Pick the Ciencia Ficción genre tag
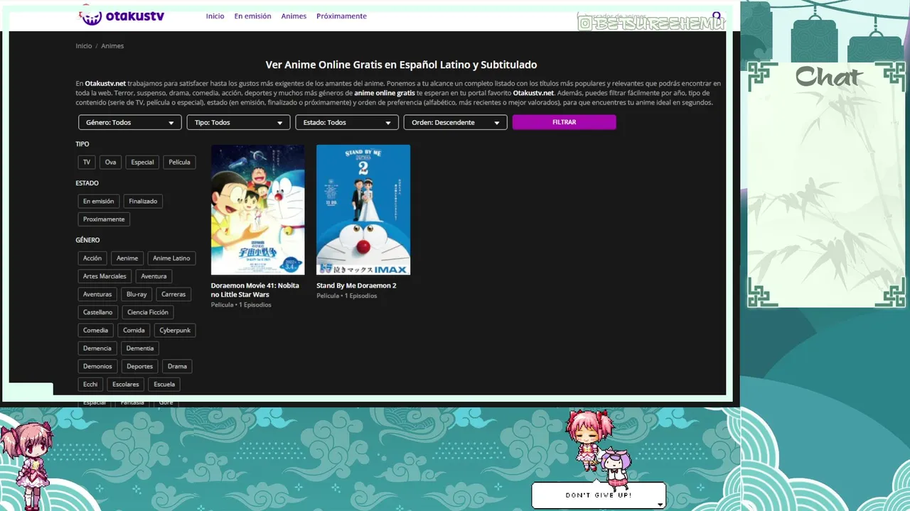Screen dimensions: 910x511 pyautogui.click(x=148, y=312)
